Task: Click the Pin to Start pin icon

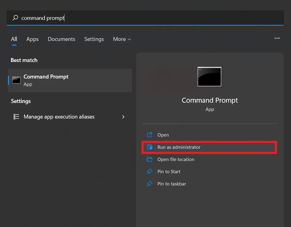Action: click(149, 172)
